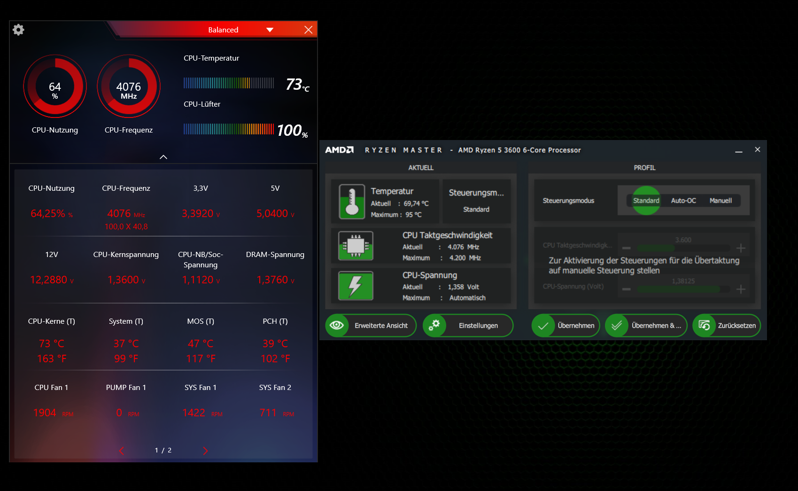Click the PROFIL section header
The height and width of the screenshot is (491, 798).
click(644, 168)
